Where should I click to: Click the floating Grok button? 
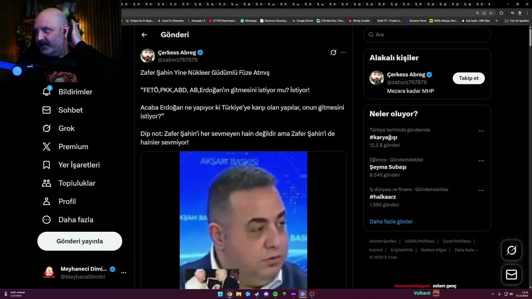(512, 250)
